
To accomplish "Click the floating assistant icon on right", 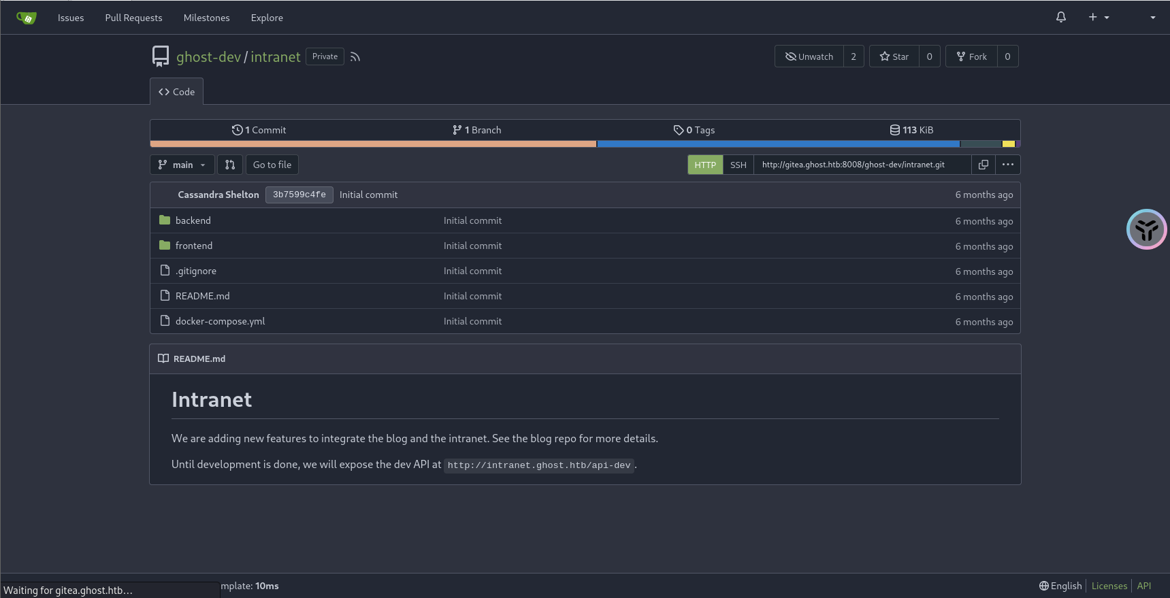I will pyautogui.click(x=1146, y=229).
